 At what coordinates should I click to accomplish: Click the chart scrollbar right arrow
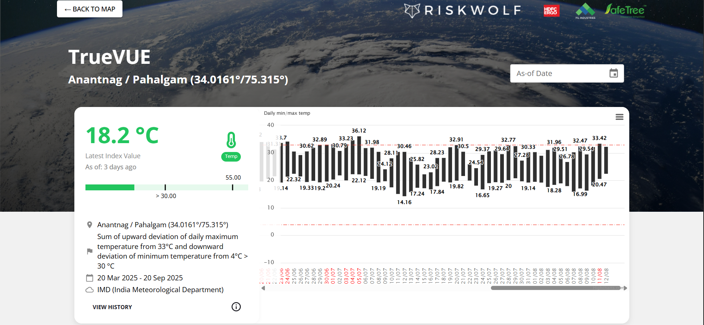click(625, 288)
